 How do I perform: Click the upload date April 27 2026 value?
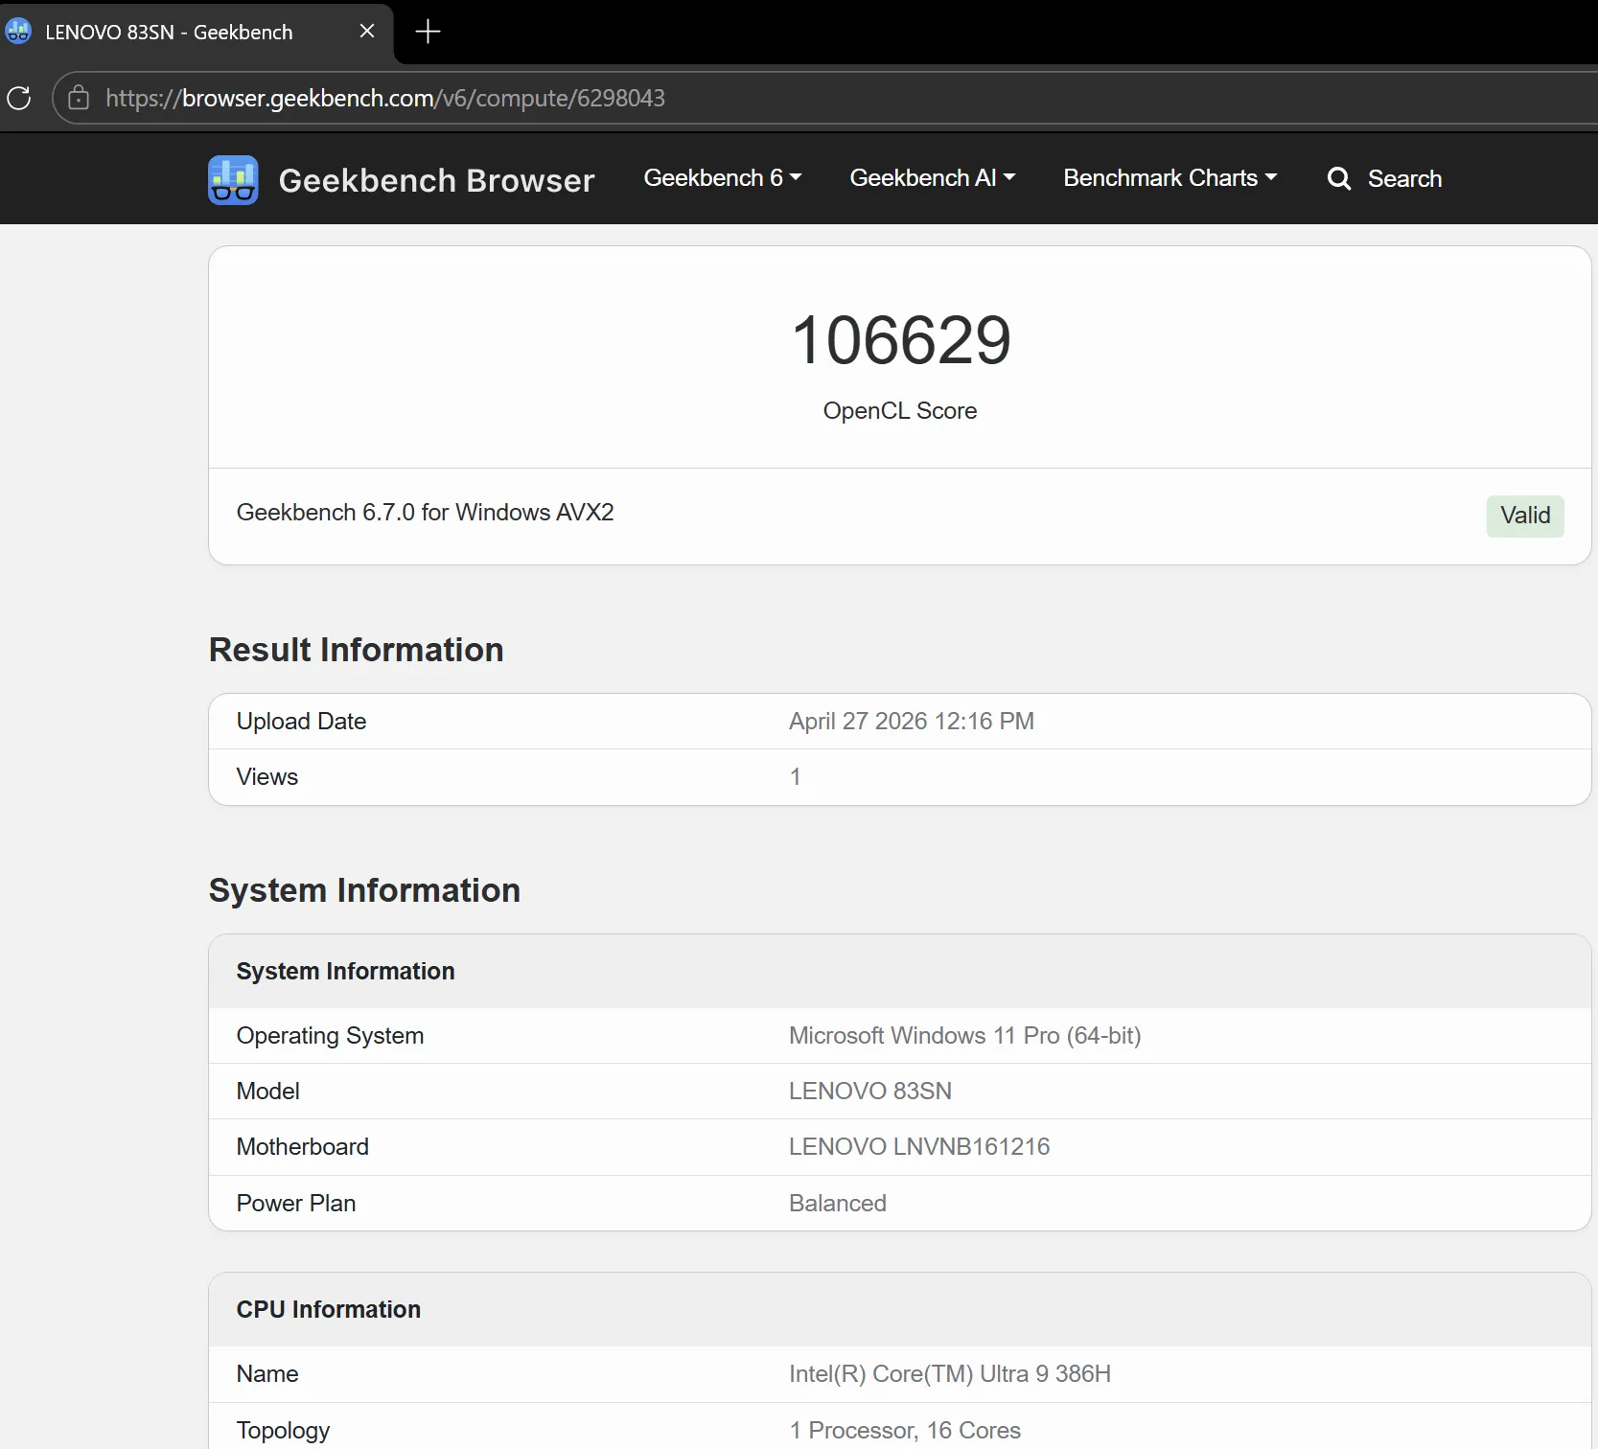pyautogui.click(x=912, y=722)
